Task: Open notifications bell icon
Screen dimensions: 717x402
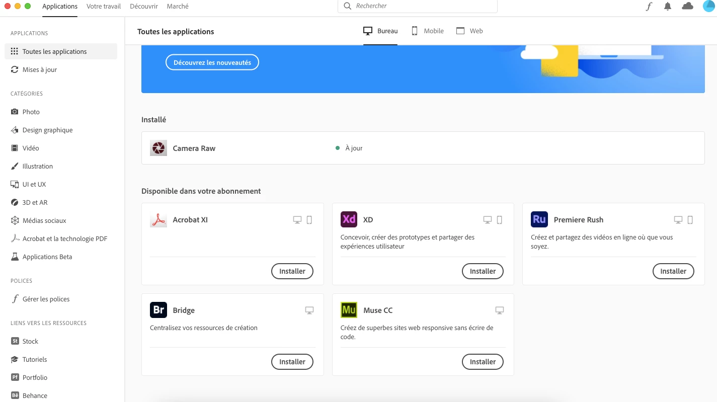Action: click(x=668, y=7)
